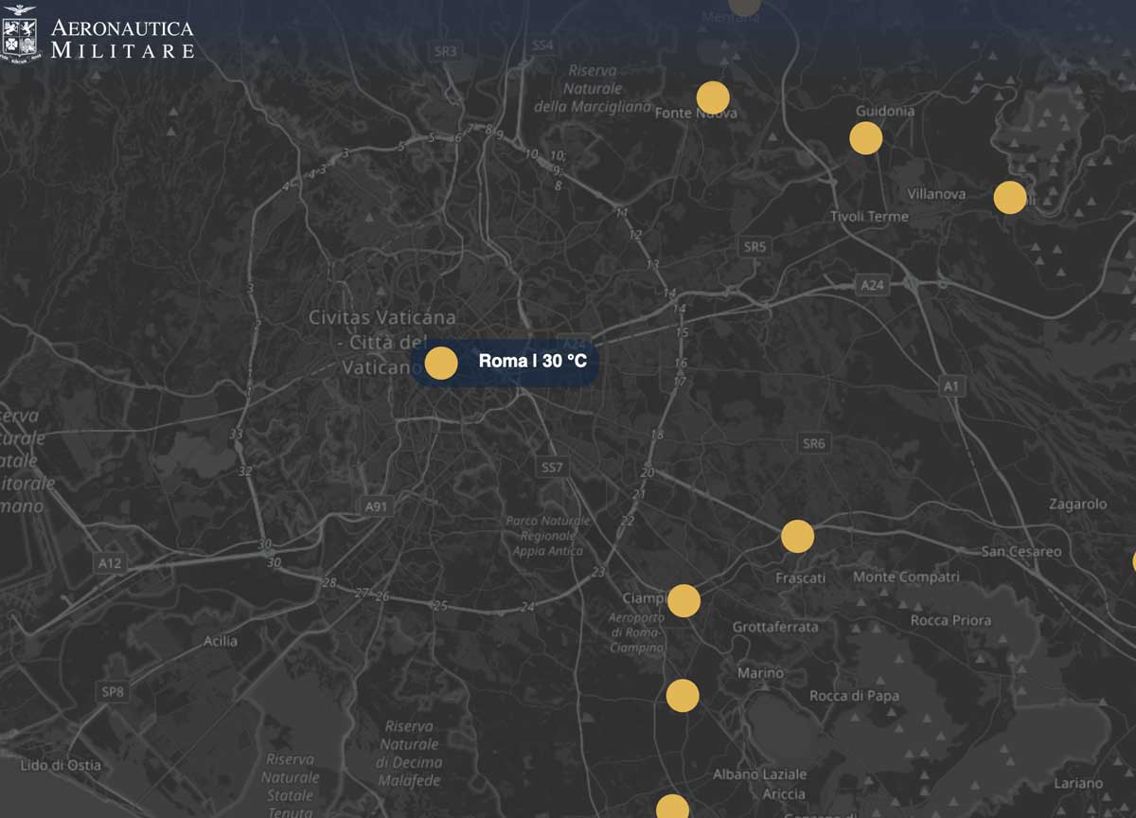Screen dimensions: 1136x818
Task: Click the SS4 road shield
Action: click(542, 45)
